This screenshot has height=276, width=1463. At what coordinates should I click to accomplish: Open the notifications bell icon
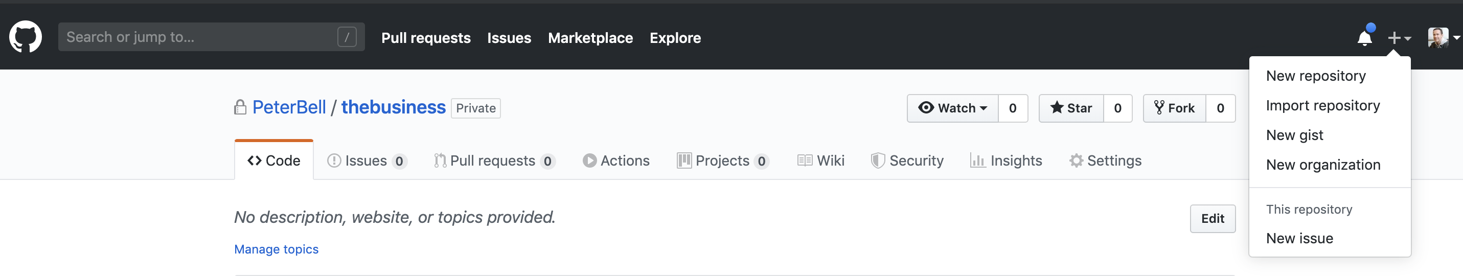(1364, 37)
